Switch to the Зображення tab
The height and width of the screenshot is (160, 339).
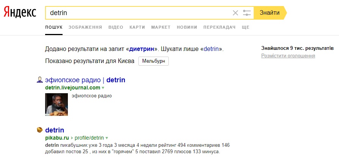click(x=85, y=27)
